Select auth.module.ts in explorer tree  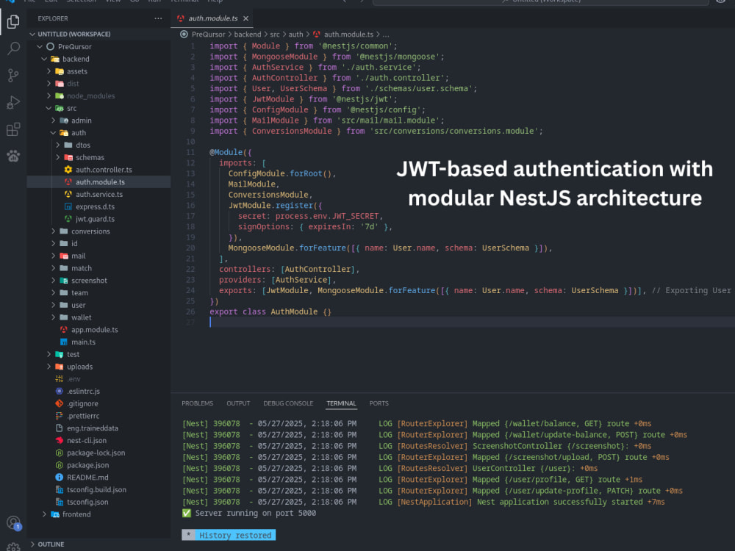click(99, 181)
